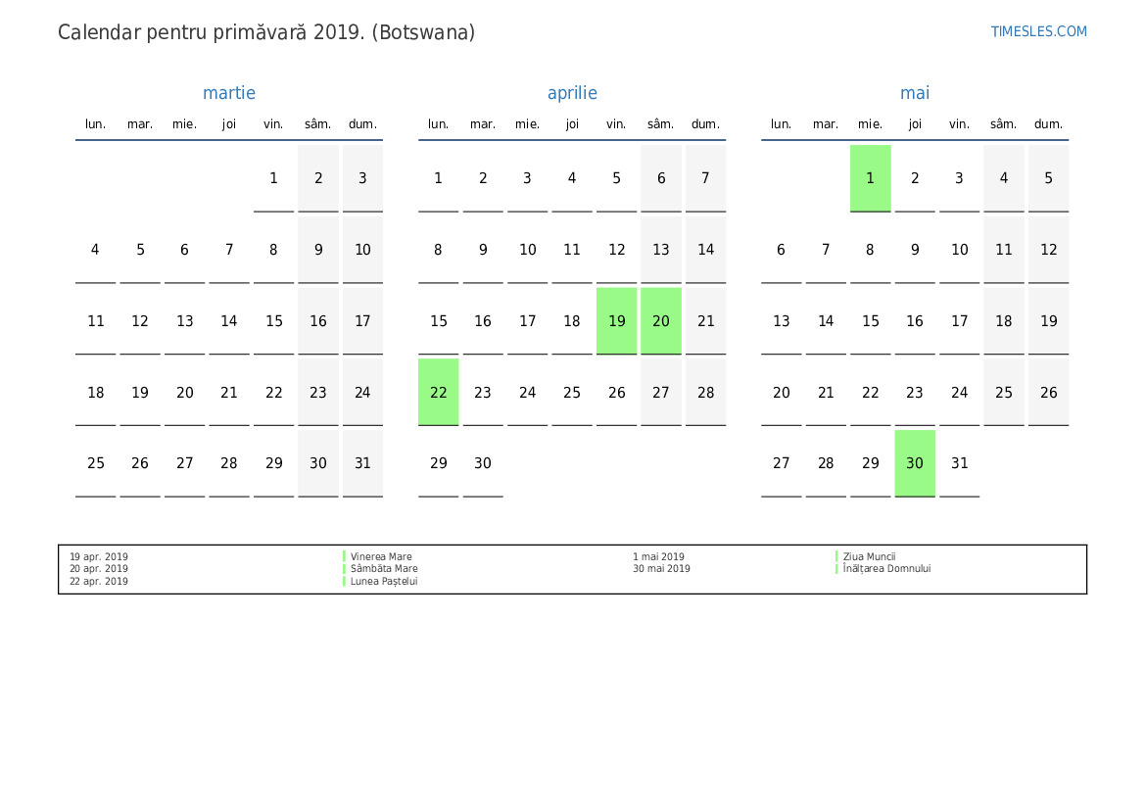
Task: Select the martie month heading
Action: [229, 93]
